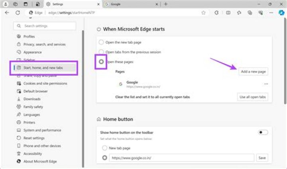Click the address bar URL field

(x=117, y=13)
